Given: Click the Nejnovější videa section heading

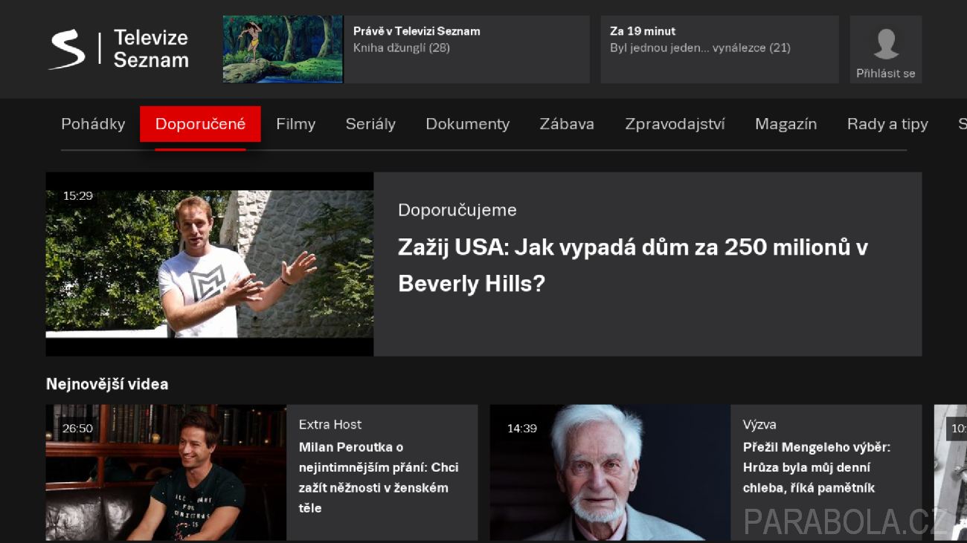Looking at the screenshot, I should click(x=107, y=384).
